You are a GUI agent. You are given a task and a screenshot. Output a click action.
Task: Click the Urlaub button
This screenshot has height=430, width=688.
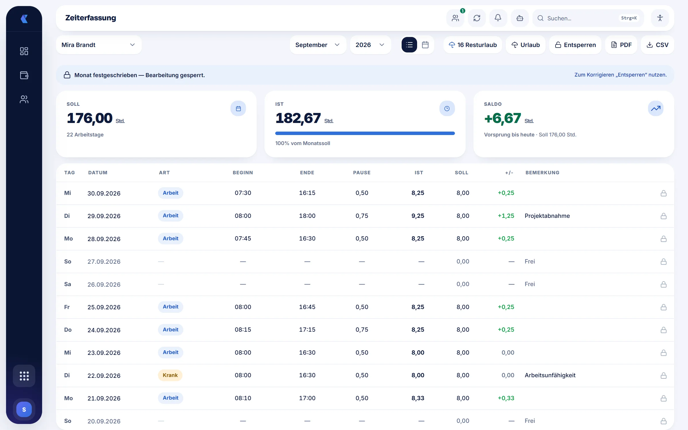click(526, 45)
